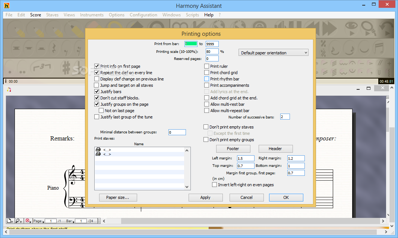398x238 pixels.
Task: Click the undo arrow toolbar icon
Action: coord(386,28)
